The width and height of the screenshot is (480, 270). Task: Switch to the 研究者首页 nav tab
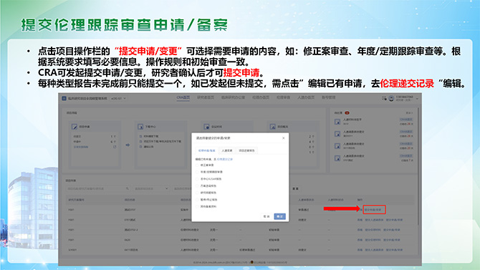[206, 97]
